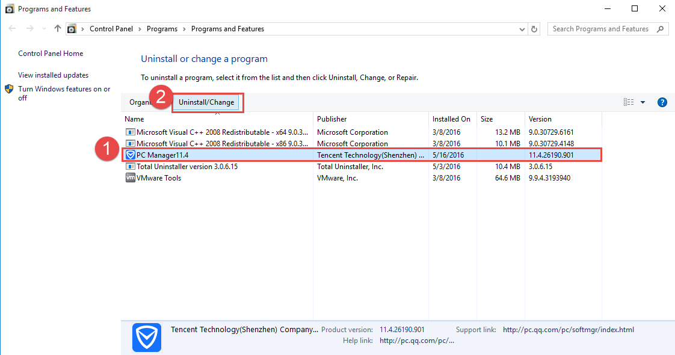
Task: Open the Help link pc.qq.com/pc/...
Action: (x=417, y=341)
